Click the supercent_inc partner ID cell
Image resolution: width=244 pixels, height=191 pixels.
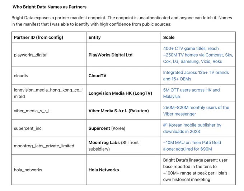[49, 128]
